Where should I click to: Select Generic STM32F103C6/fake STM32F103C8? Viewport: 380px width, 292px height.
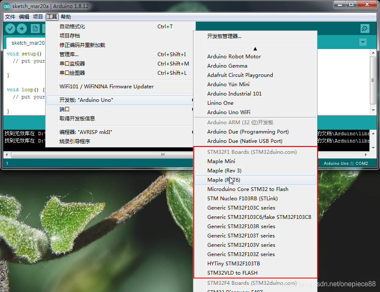click(255, 217)
